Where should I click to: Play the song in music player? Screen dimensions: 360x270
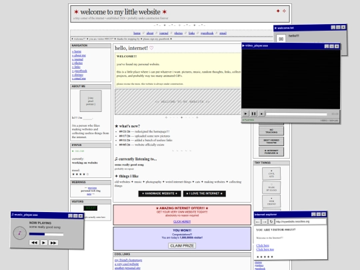pyautogui.click(x=43, y=243)
